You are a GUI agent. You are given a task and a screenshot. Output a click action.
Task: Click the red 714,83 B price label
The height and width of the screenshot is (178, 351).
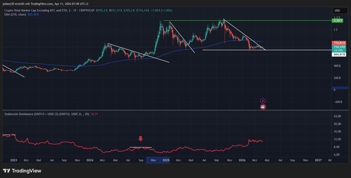point(339,43)
